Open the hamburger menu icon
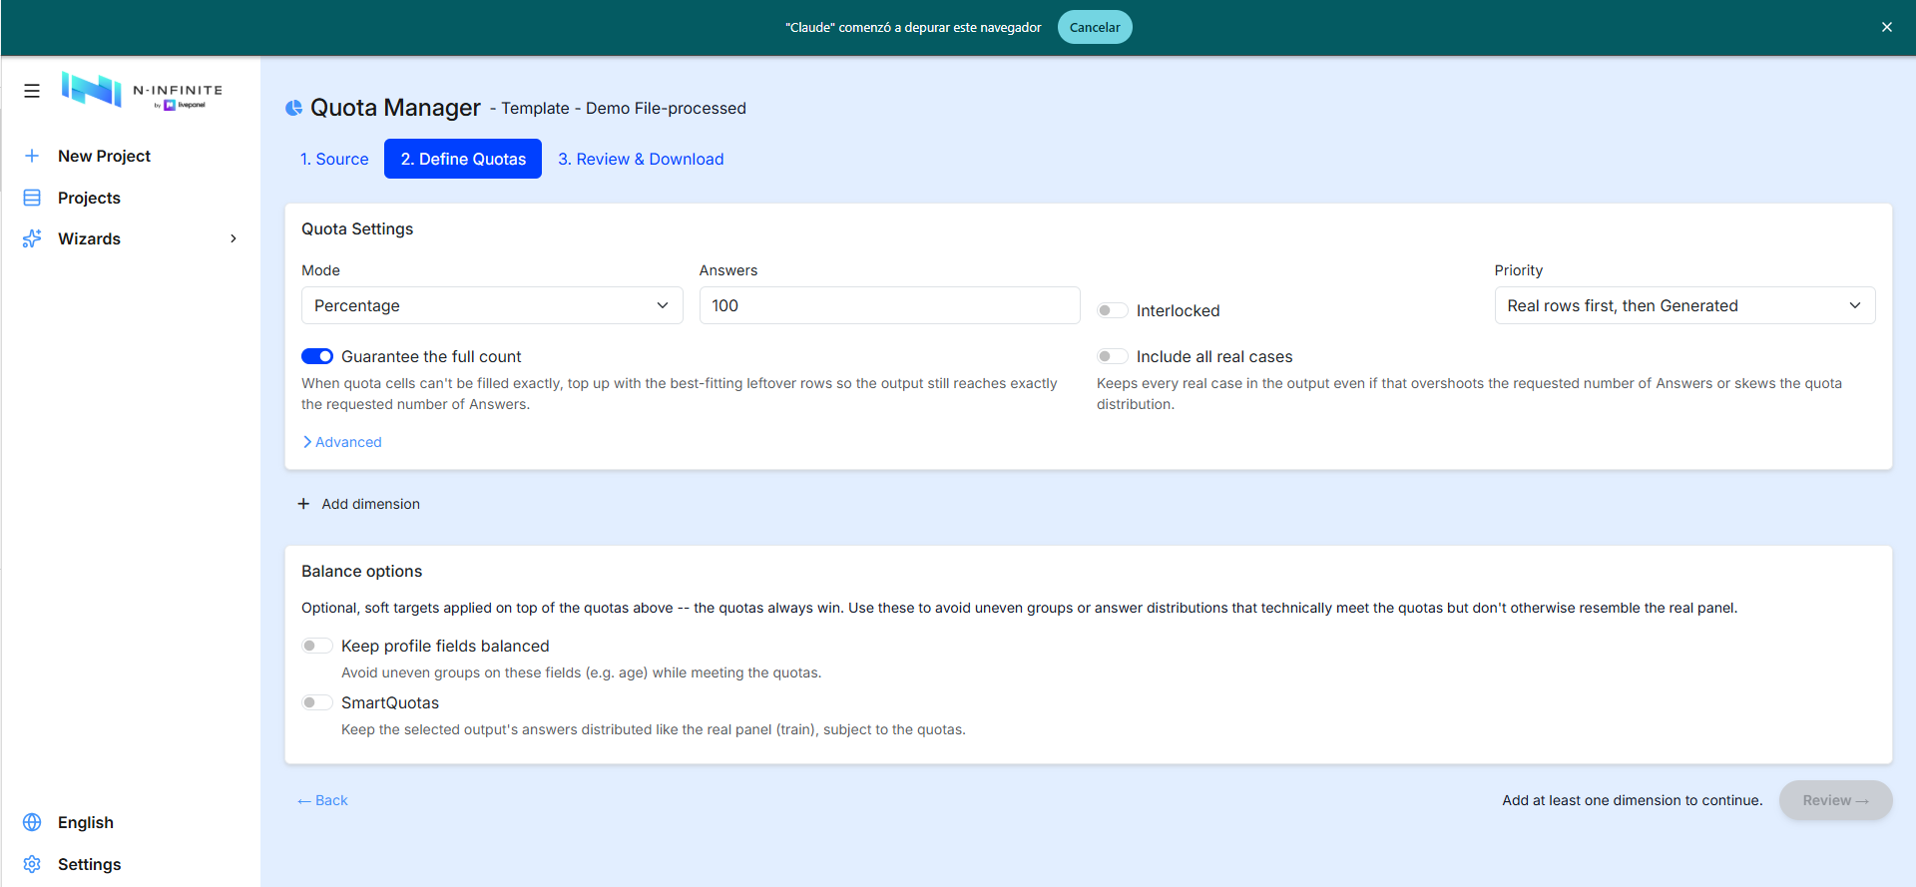 point(32,91)
